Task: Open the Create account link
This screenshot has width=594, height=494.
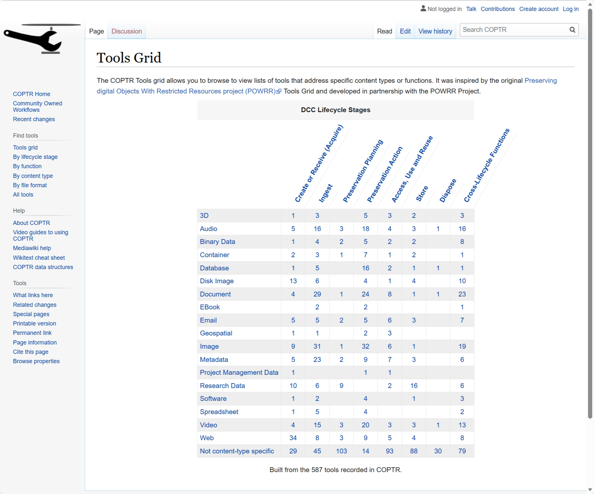Action: point(539,9)
